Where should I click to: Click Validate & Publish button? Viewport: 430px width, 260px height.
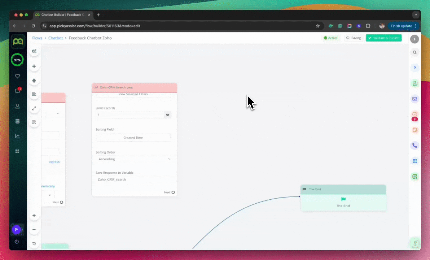tap(383, 38)
